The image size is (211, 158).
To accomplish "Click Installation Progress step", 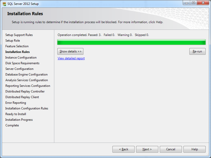I will [x=19, y=120].
